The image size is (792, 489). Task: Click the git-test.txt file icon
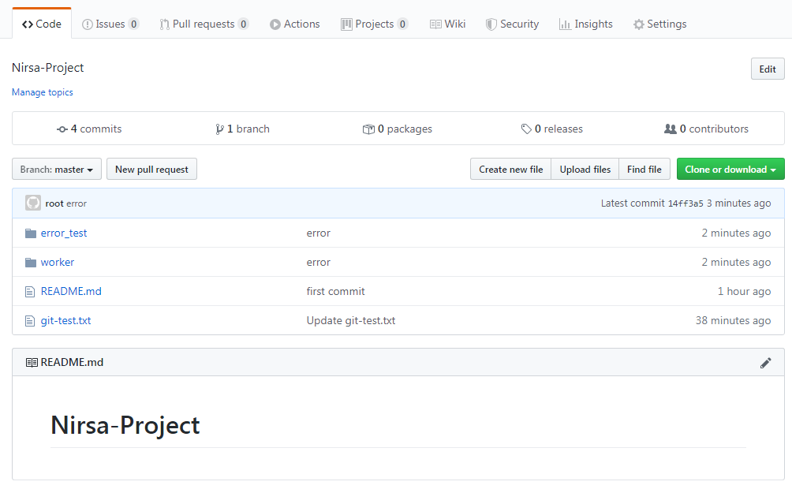[30, 321]
